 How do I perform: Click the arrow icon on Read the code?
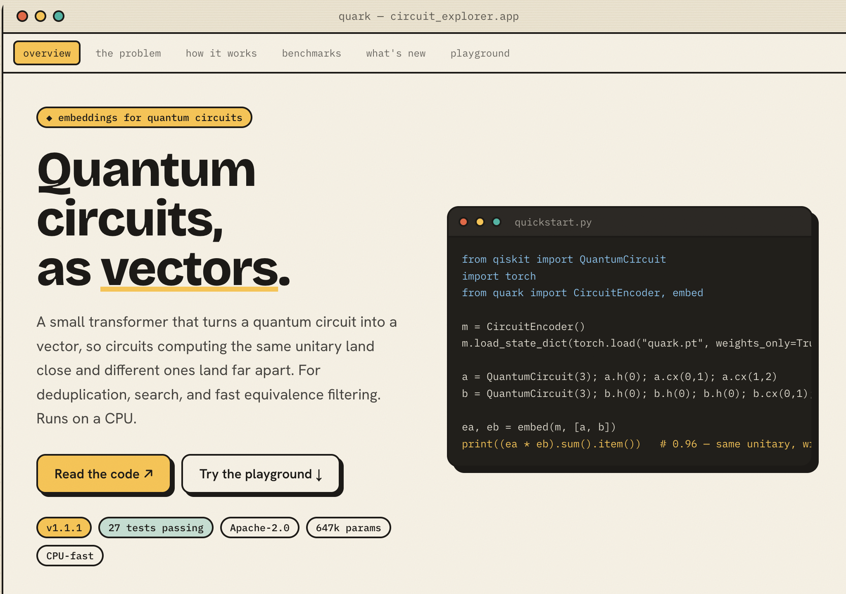(x=149, y=473)
